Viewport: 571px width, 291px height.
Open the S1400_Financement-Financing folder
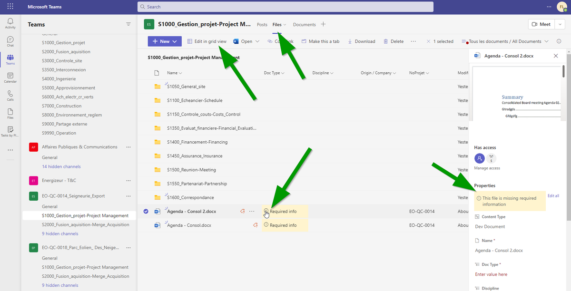[197, 142]
